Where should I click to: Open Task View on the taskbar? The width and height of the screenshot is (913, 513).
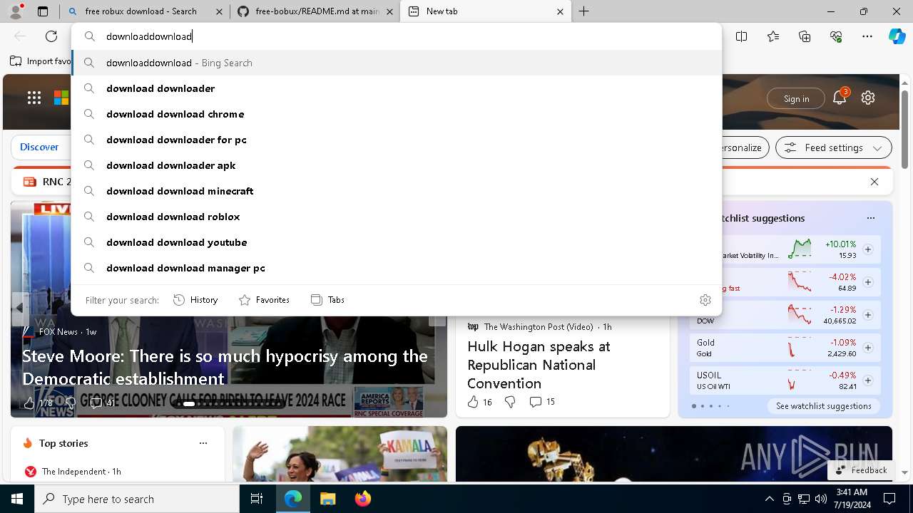257,499
